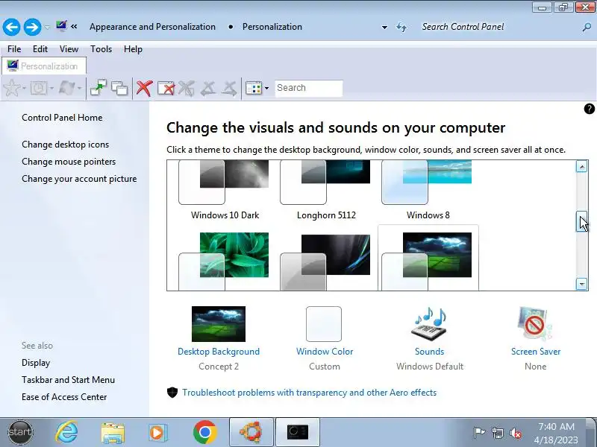
Task: Click the theme list scroll down arrow
Action: (581, 284)
